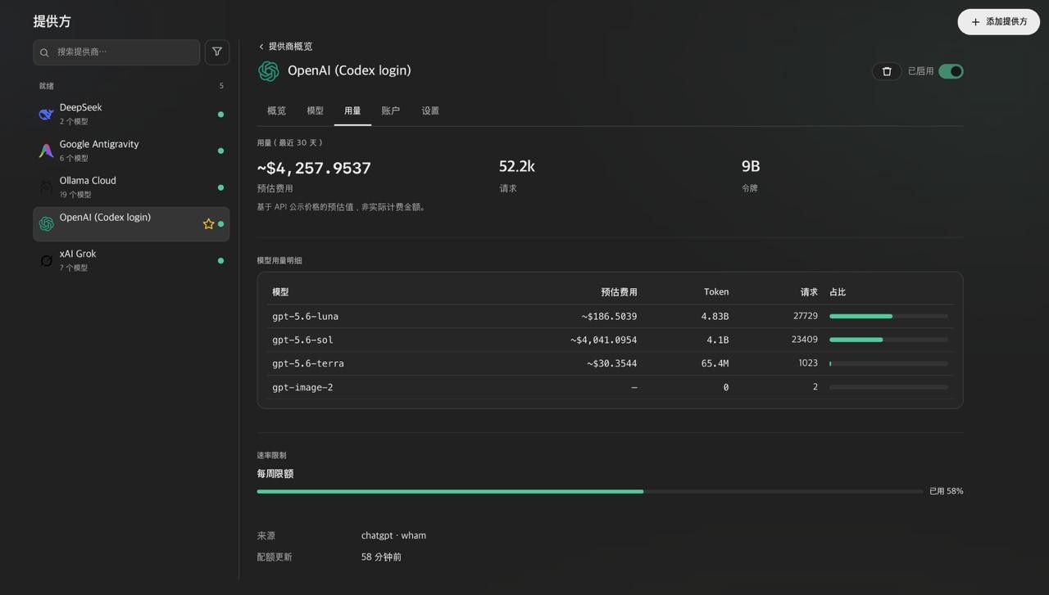
Task: Select Google Antigravity provider
Action: pos(131,151)
